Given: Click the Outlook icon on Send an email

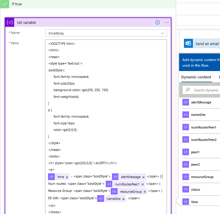Looking at the screenshot, I should [188, 44].
